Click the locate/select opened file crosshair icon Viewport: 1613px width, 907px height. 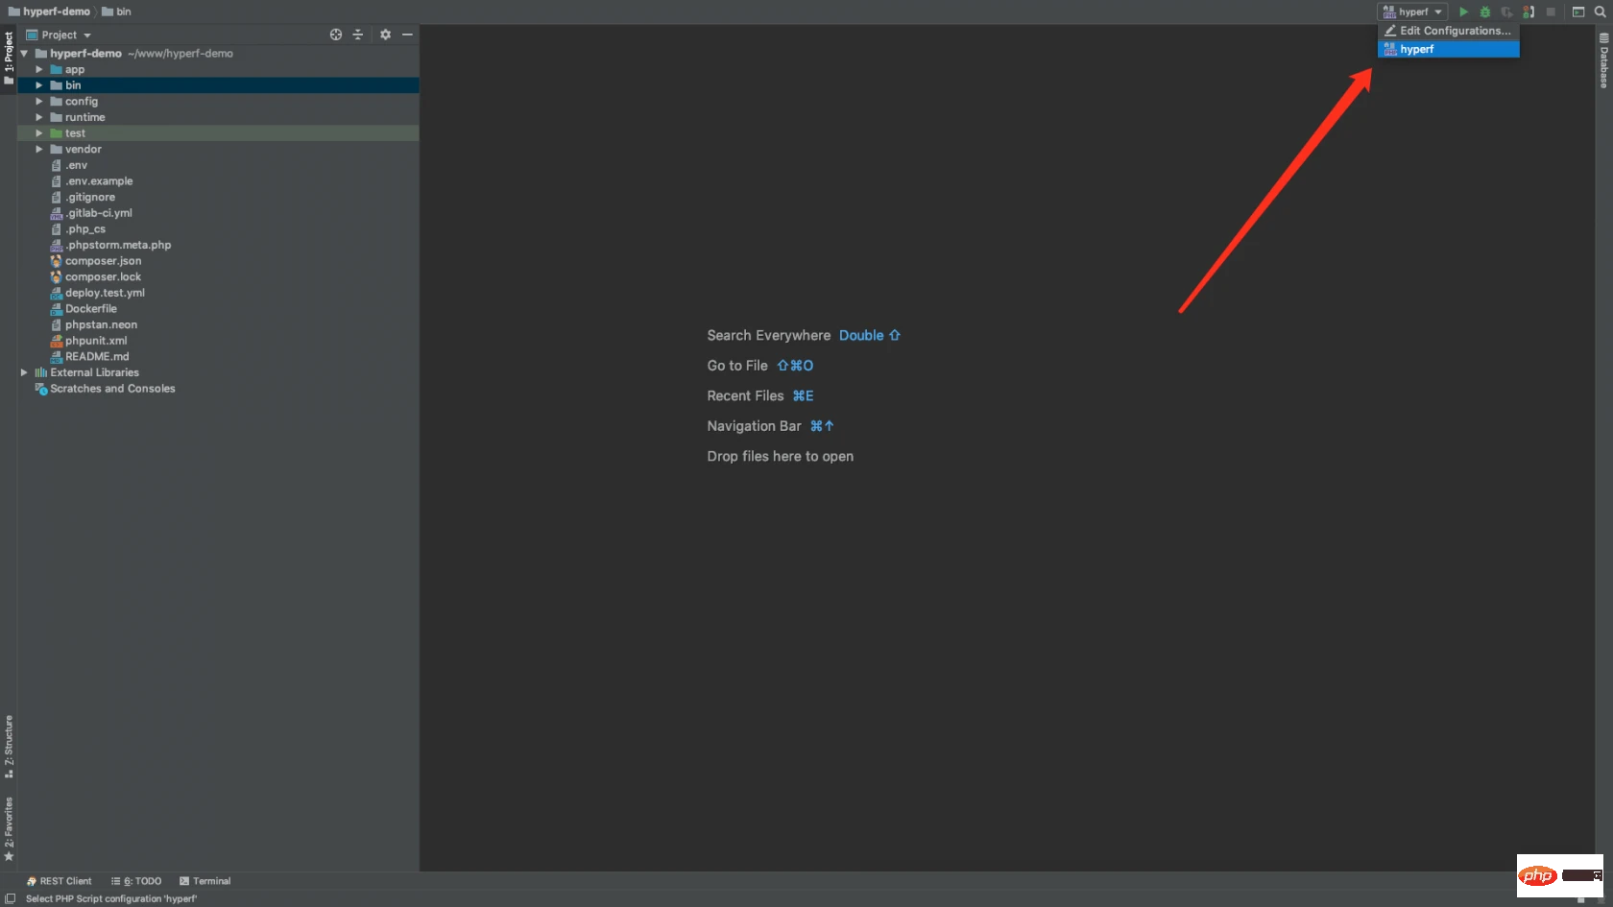[336, 35]
